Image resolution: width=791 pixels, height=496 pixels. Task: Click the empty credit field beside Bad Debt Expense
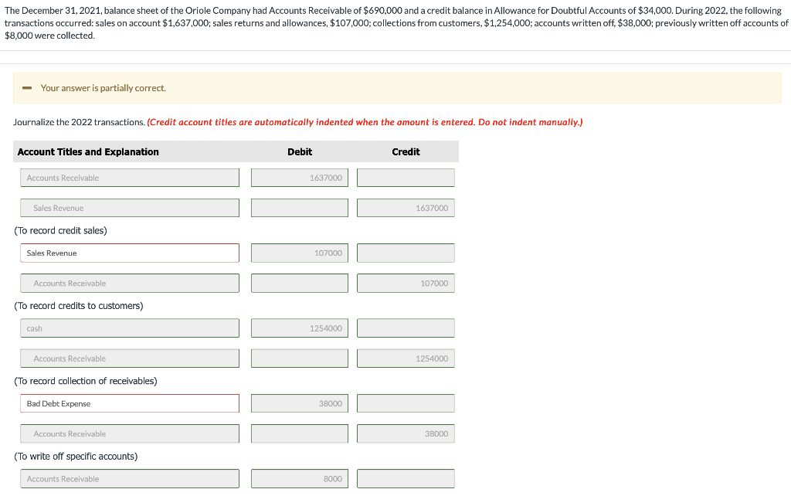[x=406, y=403]
